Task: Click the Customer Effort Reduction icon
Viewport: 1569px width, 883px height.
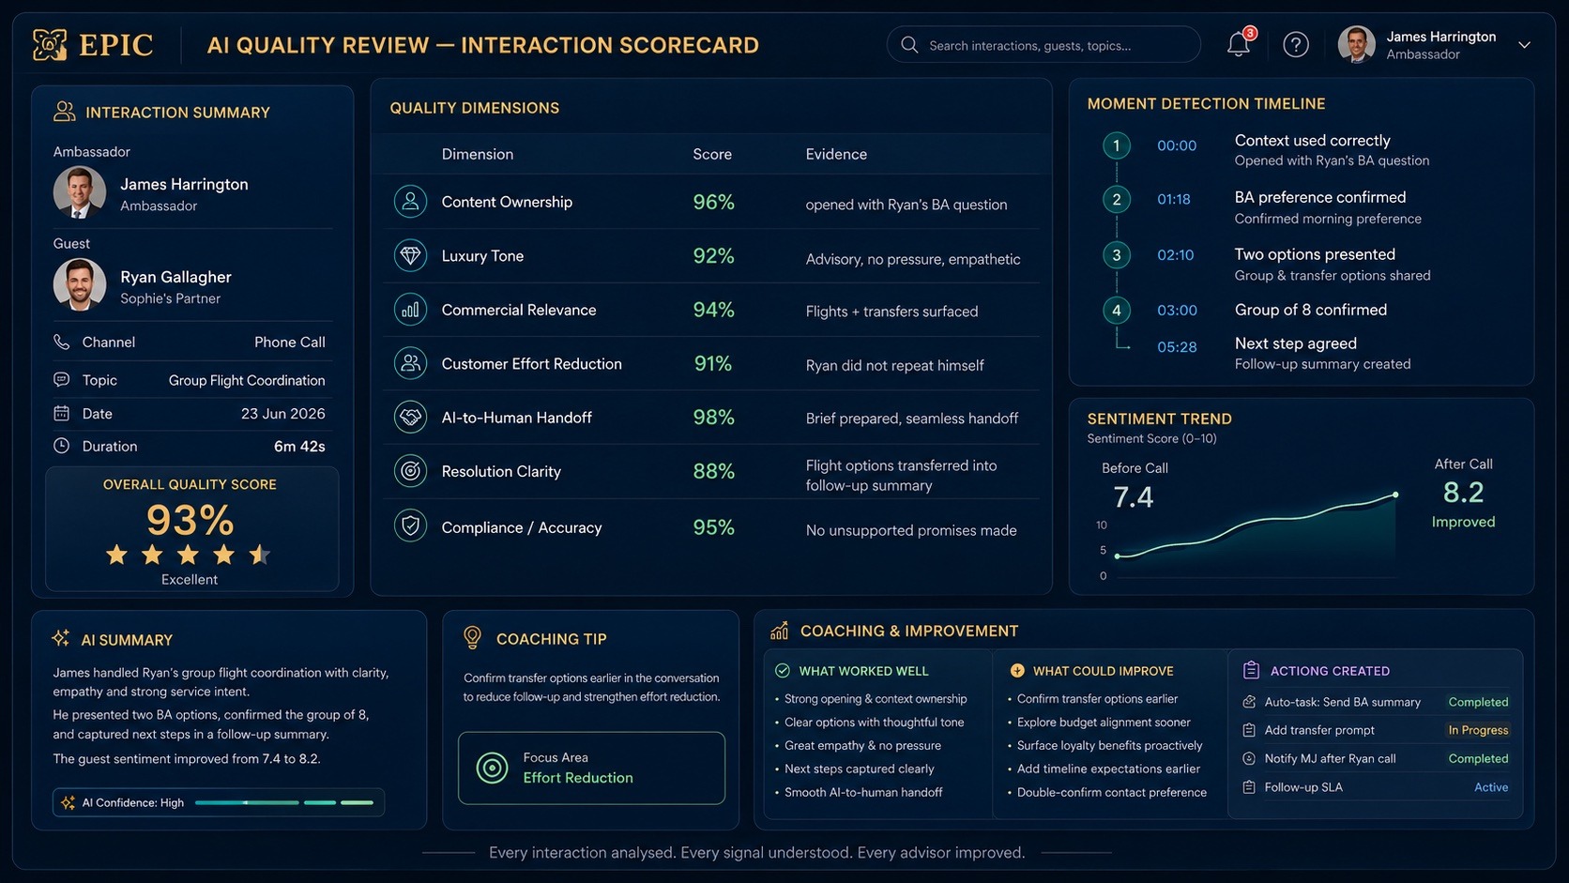Action: point(410,363)
